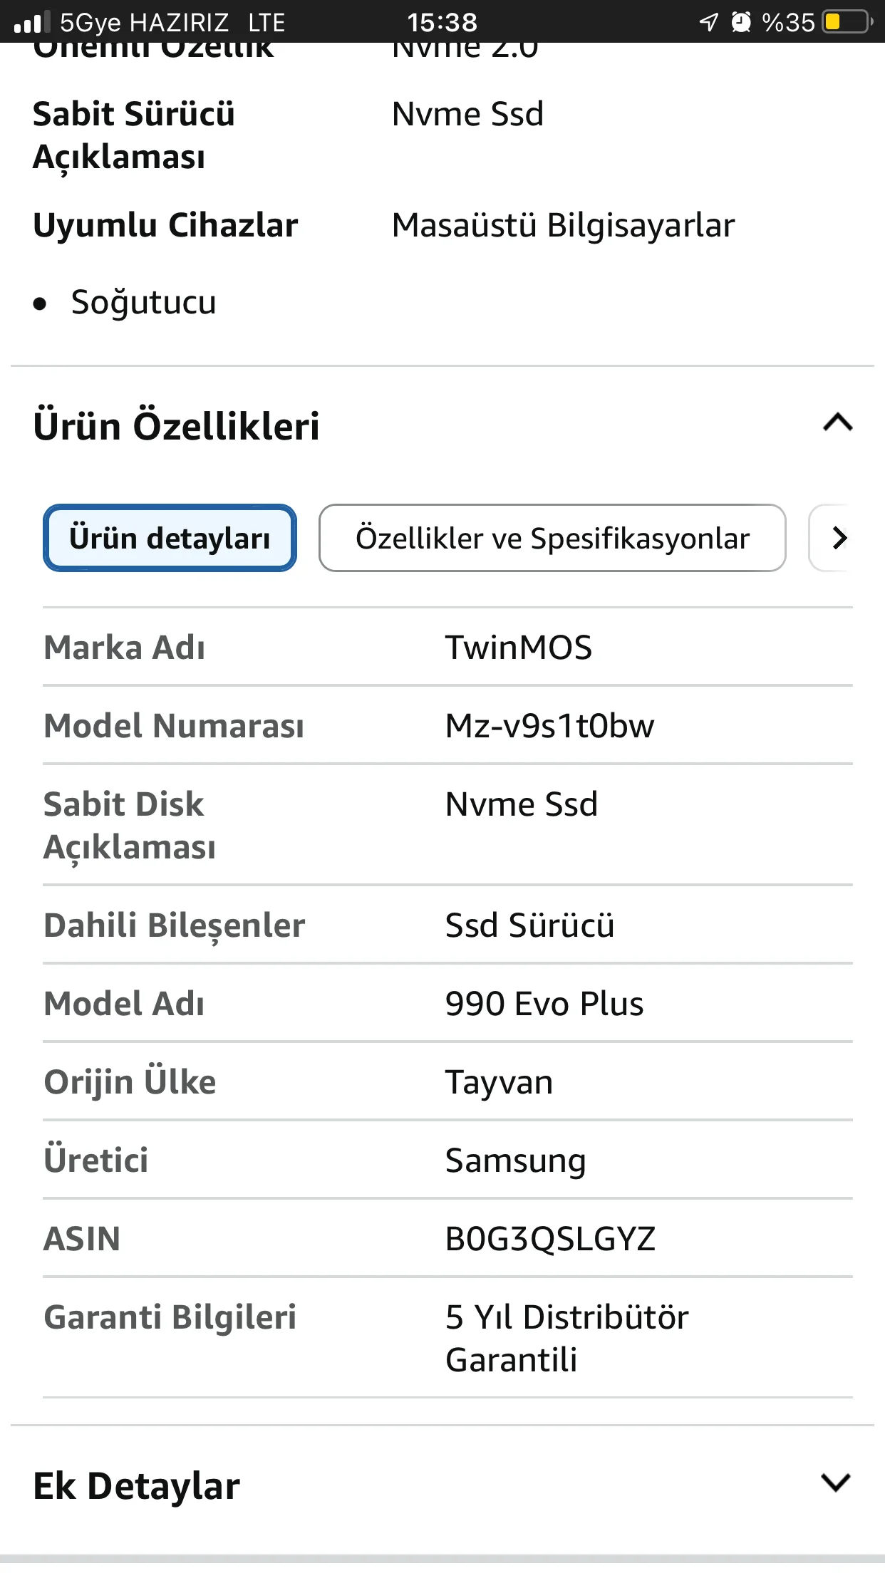This screenshot has height=1573, width=885.
Task: Tap the 990 Evo Plus model name
Action: click(x=544, y=1004)
